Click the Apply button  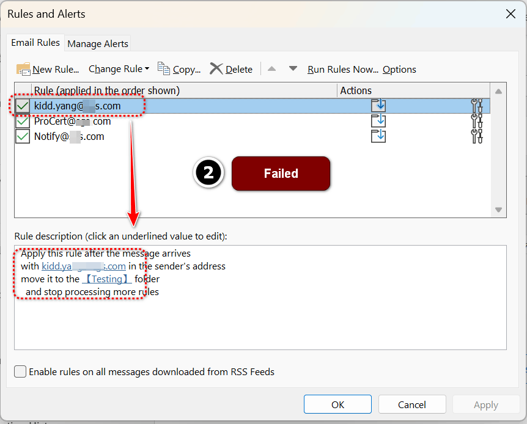pos(486,404)
